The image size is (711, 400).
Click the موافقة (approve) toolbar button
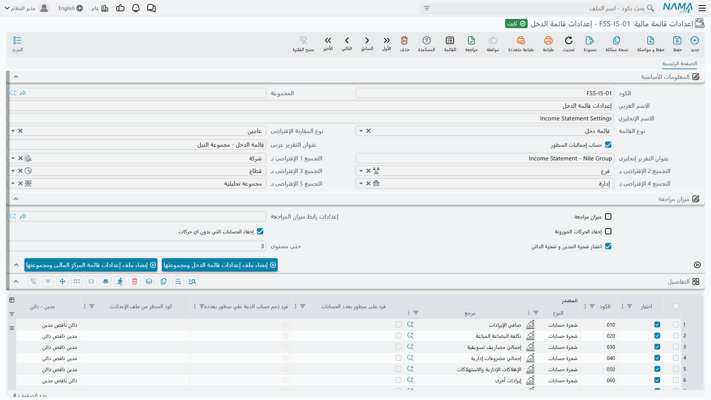pos(493,43)
